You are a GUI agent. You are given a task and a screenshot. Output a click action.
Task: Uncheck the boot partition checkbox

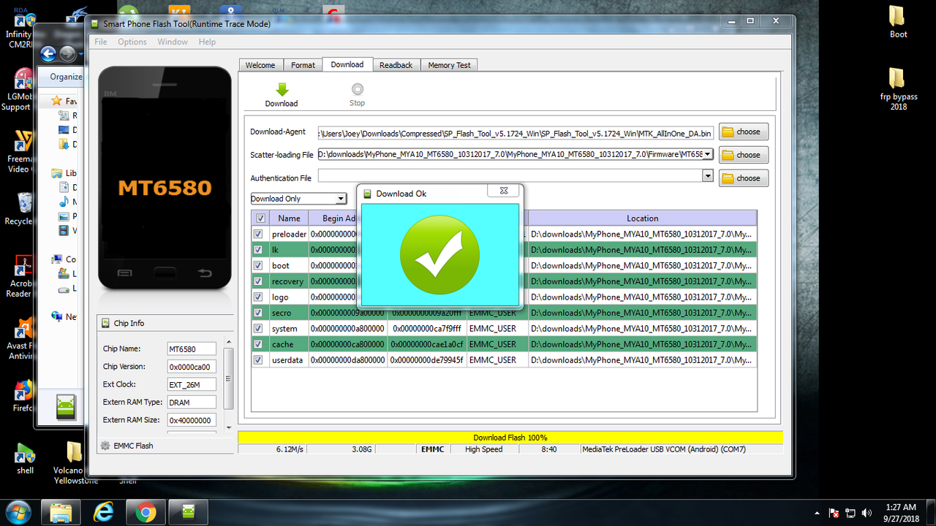point(258,265)
